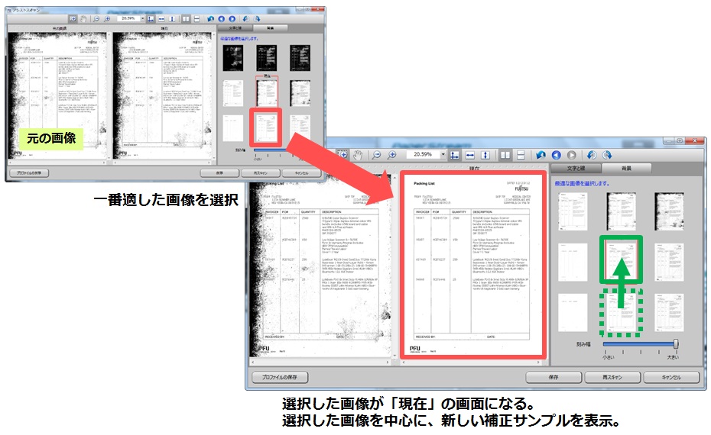
Task: Rotate image left in back window toolbar
Action: pos(245,18)
